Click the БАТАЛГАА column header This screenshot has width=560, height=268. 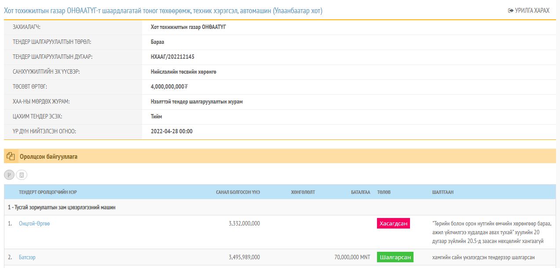click(360, 192)
